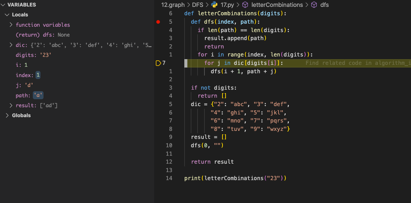Click the "8": "tuv" dictionary line
Viewport: 411px width, 203px height.
pyautogui.click(x=250, y=129)
